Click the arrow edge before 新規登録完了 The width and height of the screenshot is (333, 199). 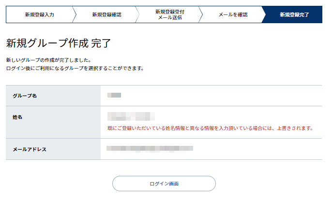coord(264,14)
